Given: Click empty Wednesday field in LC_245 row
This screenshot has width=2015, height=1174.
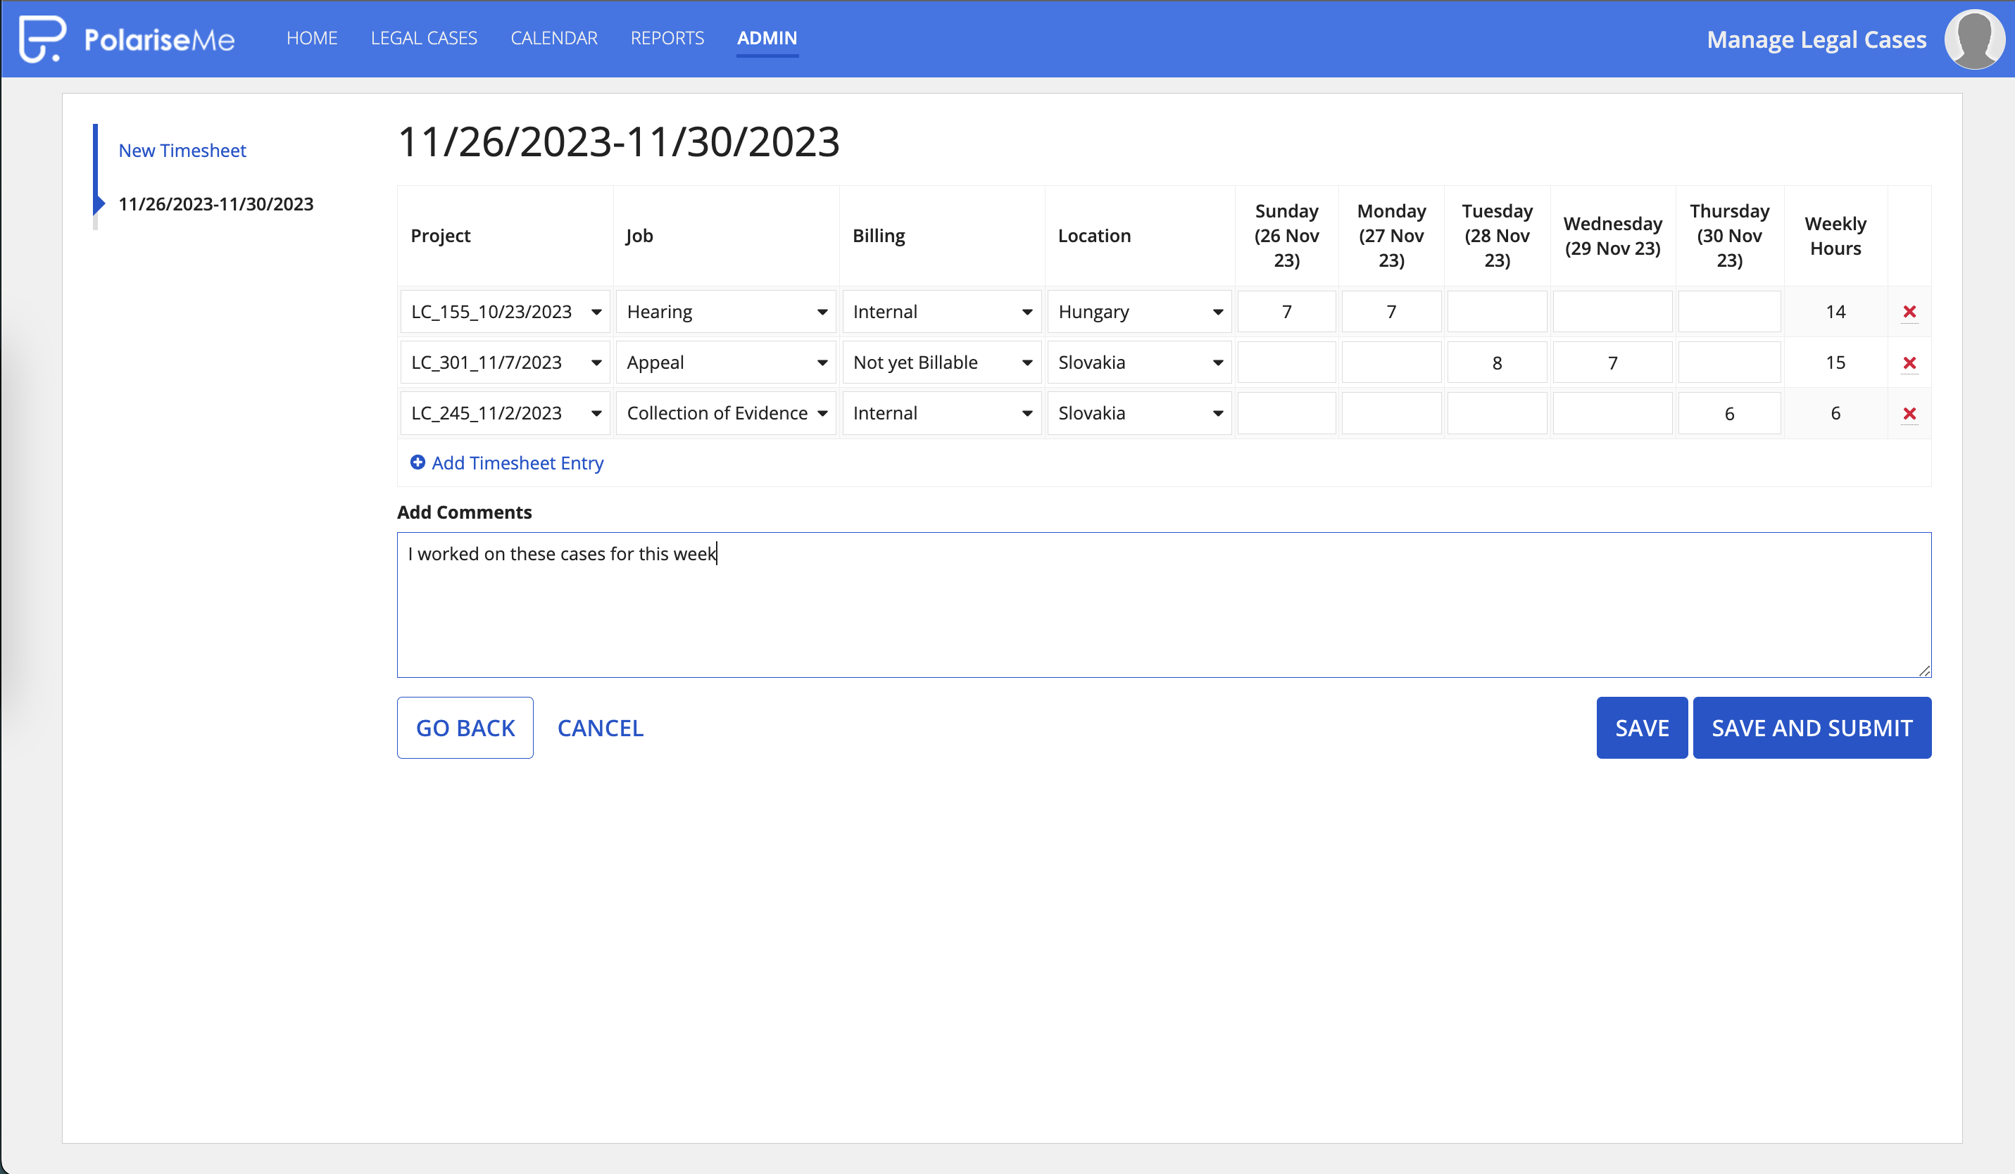Looking at the screenshot, I should tap(1612, 413).
